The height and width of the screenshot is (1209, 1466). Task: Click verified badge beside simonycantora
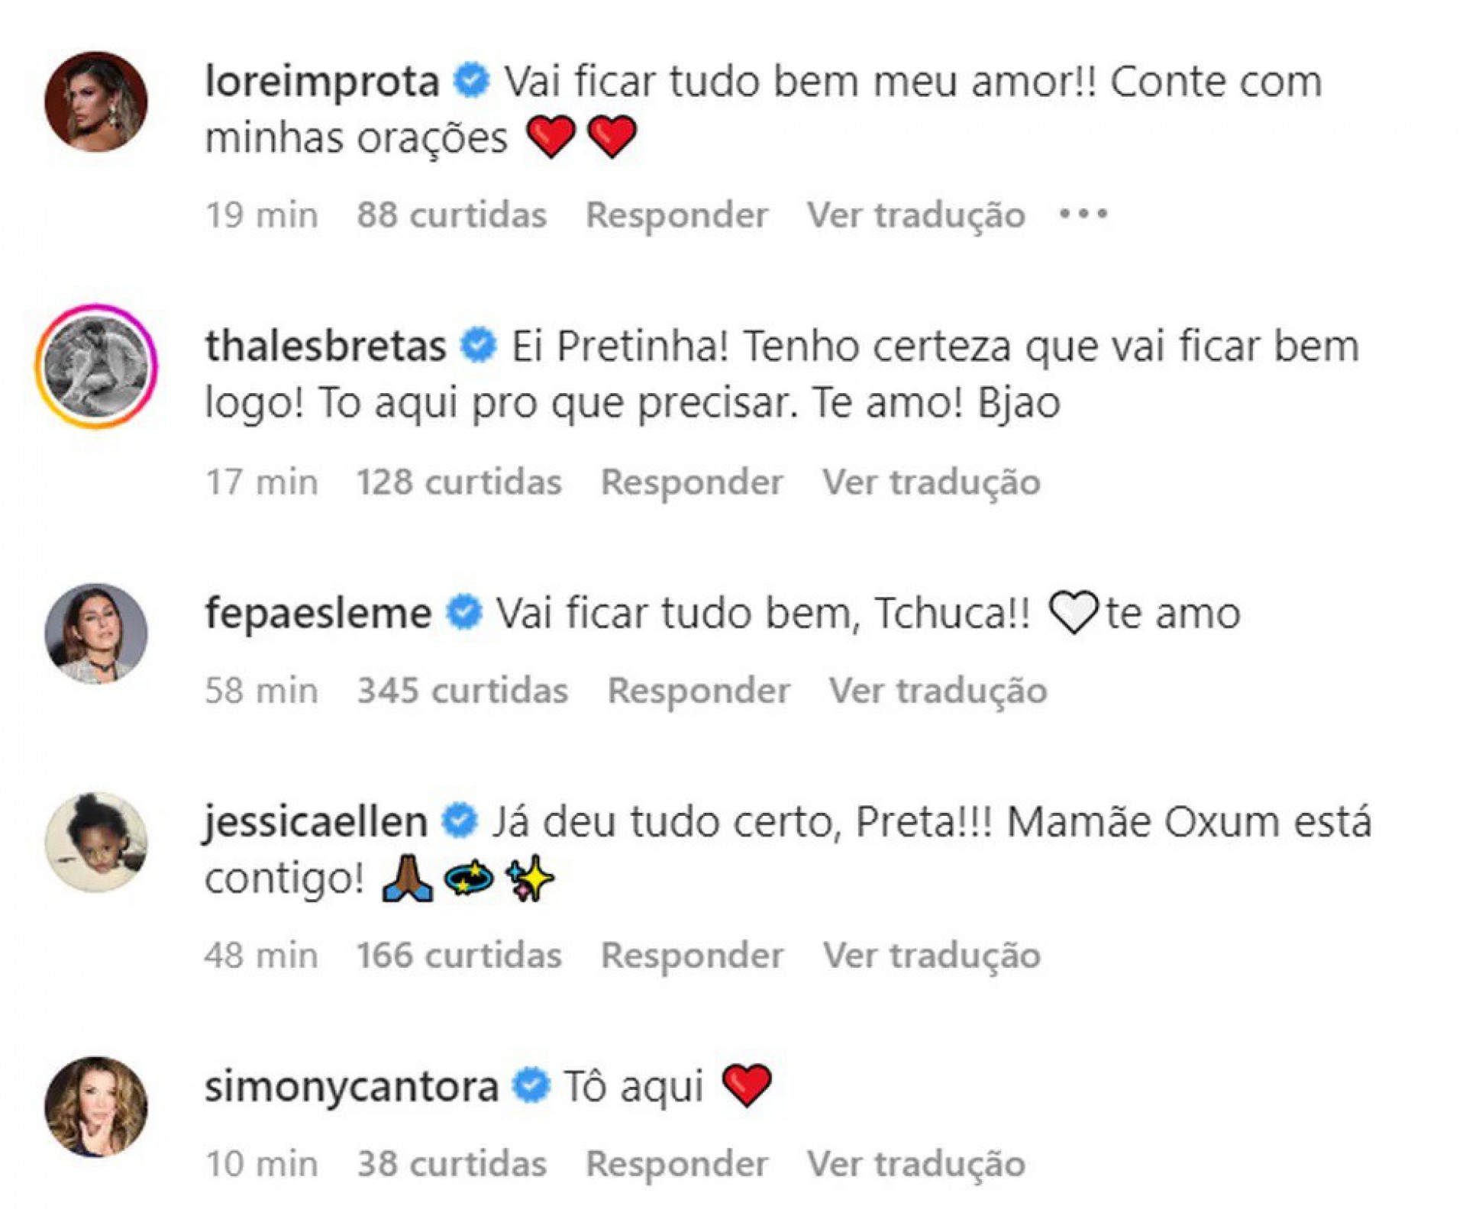tap(531, 1086)
